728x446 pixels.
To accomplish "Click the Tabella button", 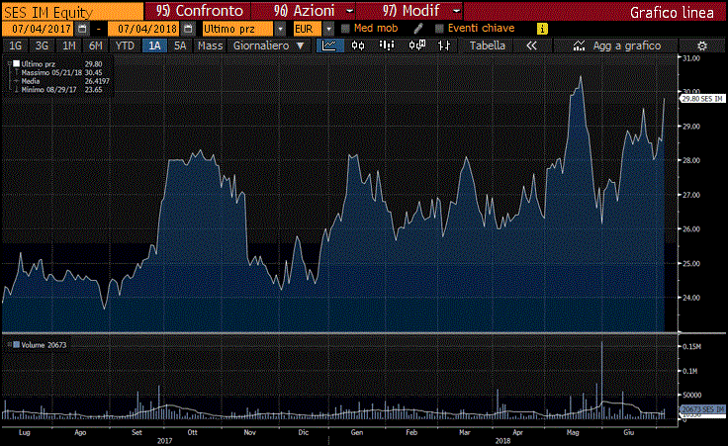I will pyautogui.click(x=487, y=45).
